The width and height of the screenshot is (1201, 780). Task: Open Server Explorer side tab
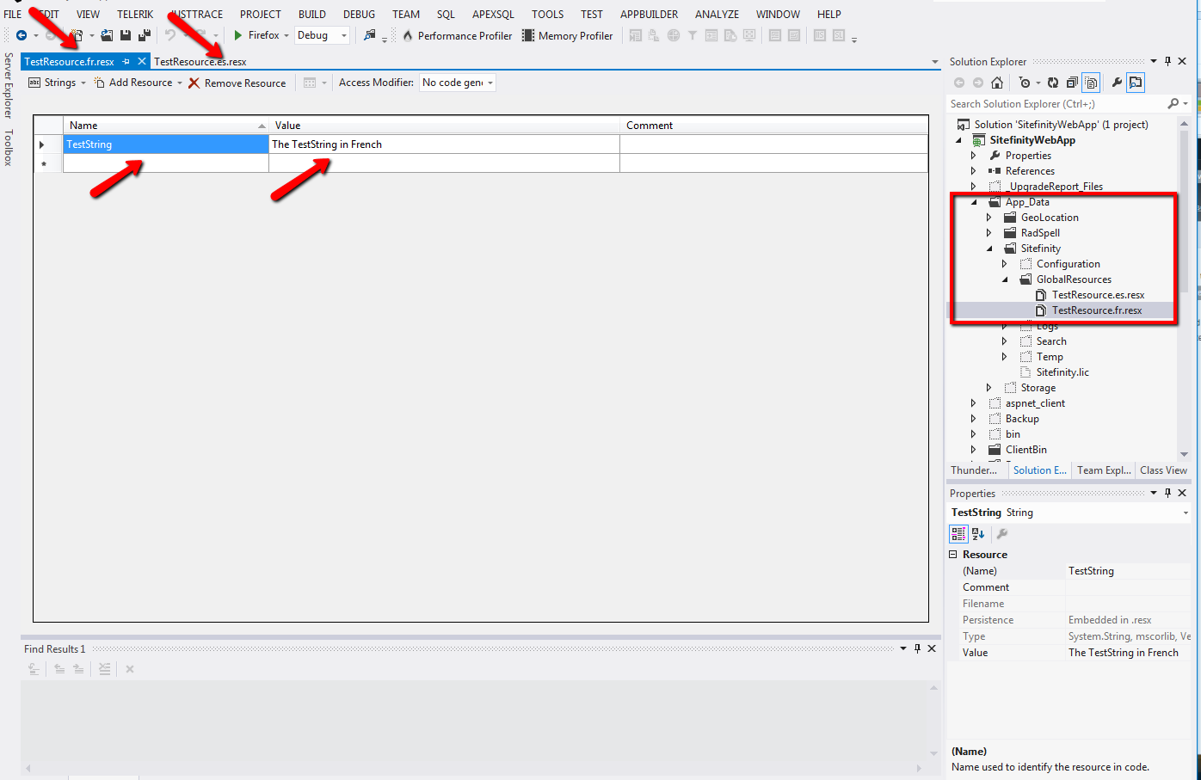tap(9, 85)
